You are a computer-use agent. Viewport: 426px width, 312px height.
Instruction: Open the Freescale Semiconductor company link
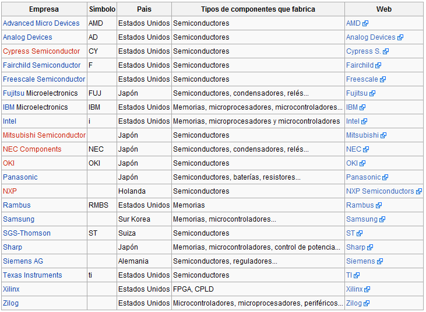tap(44, 79)
